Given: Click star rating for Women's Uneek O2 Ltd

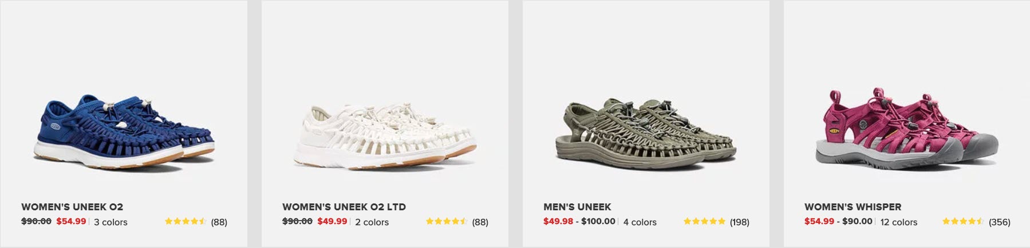Looking at the screenshot, I should point(447,222).
